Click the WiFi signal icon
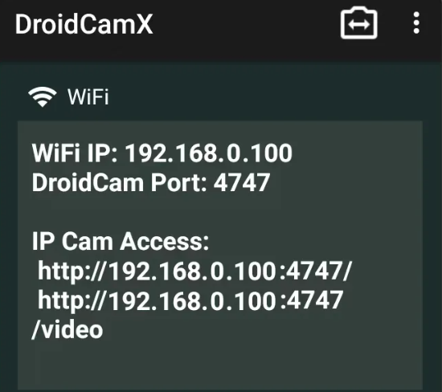This screenshot has width=442, height=392. click(x=43, y=96)
